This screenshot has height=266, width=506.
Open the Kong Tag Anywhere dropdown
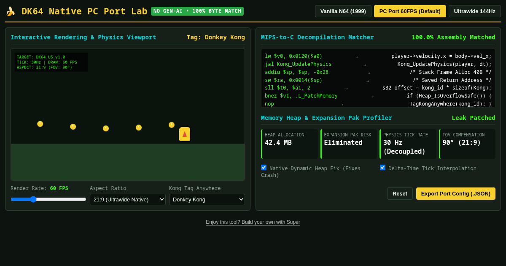click(207, 199)
